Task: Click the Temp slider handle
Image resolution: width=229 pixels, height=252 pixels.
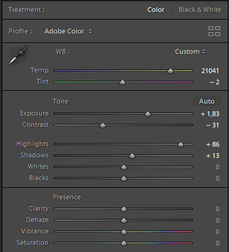Action: coord(170,71)
